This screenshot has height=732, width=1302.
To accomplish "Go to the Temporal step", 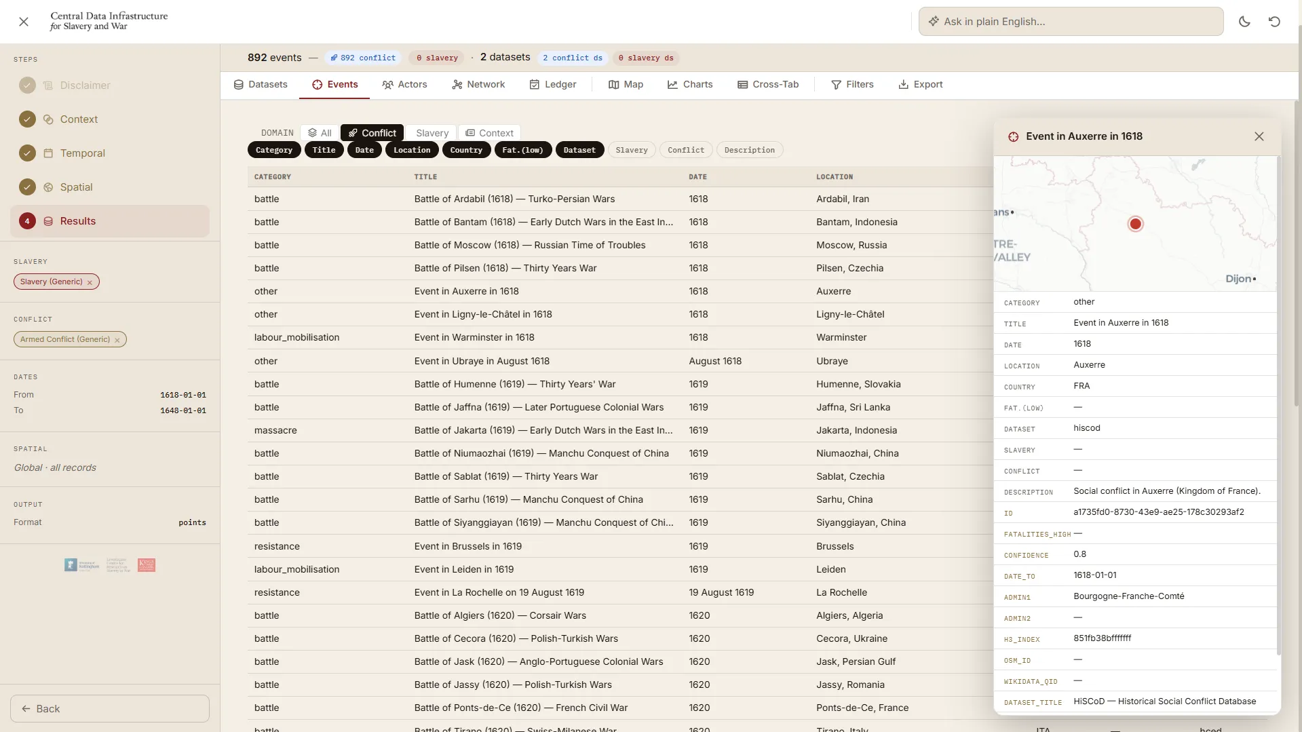I will tap(110, 153).
